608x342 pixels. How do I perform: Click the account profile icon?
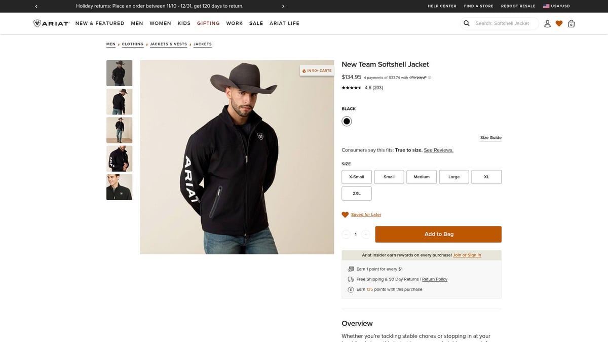(x=547, y=23)
